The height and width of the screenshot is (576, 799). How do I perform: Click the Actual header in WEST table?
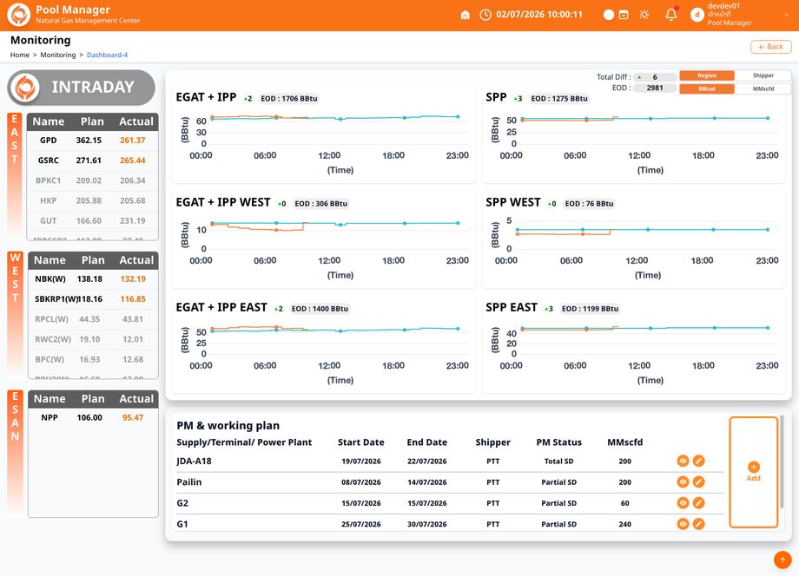136,260
